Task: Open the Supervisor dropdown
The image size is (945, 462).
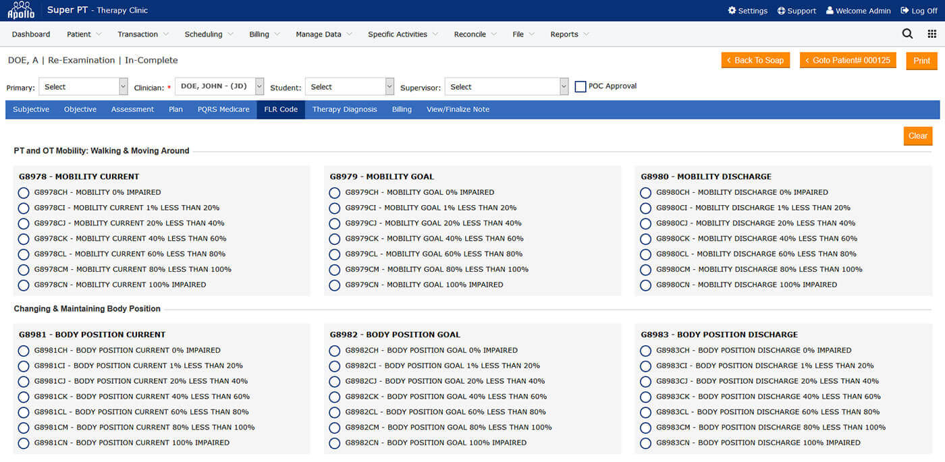Action: point(507,86)
